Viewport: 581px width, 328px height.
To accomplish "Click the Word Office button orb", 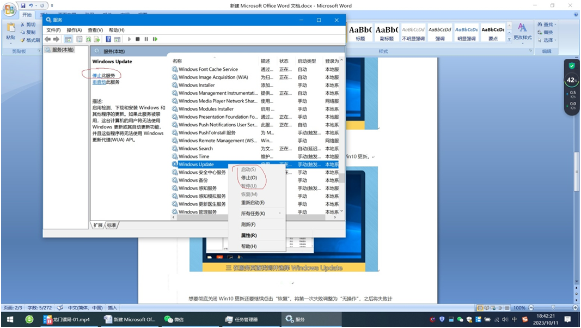I will coord(10,9).
